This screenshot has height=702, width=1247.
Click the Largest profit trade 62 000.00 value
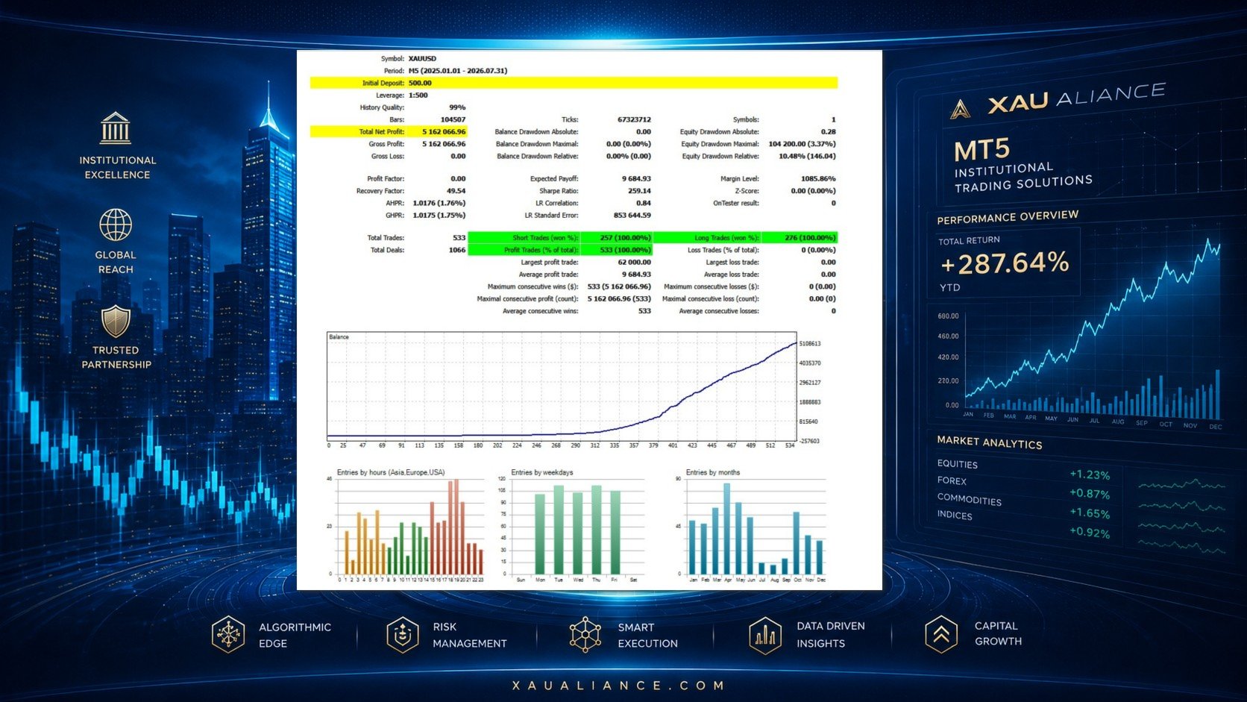634,263
